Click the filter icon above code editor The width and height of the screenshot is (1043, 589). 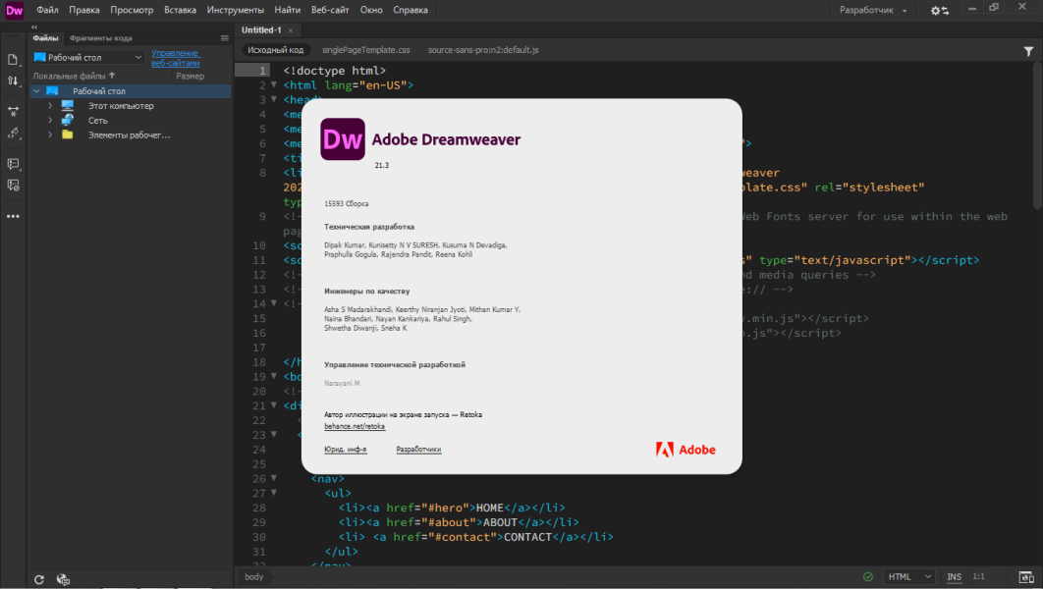[1028, 51]
